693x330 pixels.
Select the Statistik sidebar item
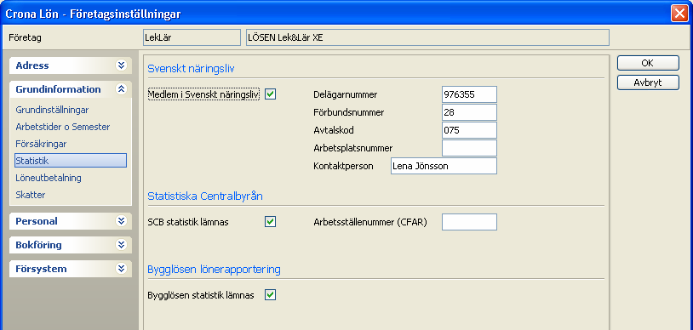71,161
